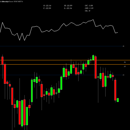Click the "OH: 1.13" readout
This screenshot has height=130, width=130.
pyautogui.click(x=89, y=8)
